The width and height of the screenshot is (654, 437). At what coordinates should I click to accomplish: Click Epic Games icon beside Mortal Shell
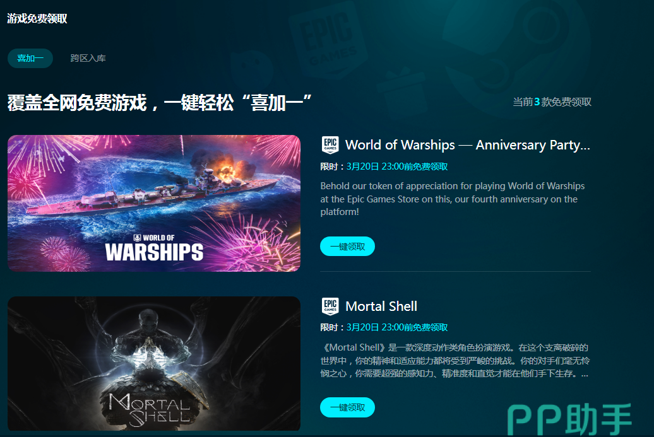[330, 306]
